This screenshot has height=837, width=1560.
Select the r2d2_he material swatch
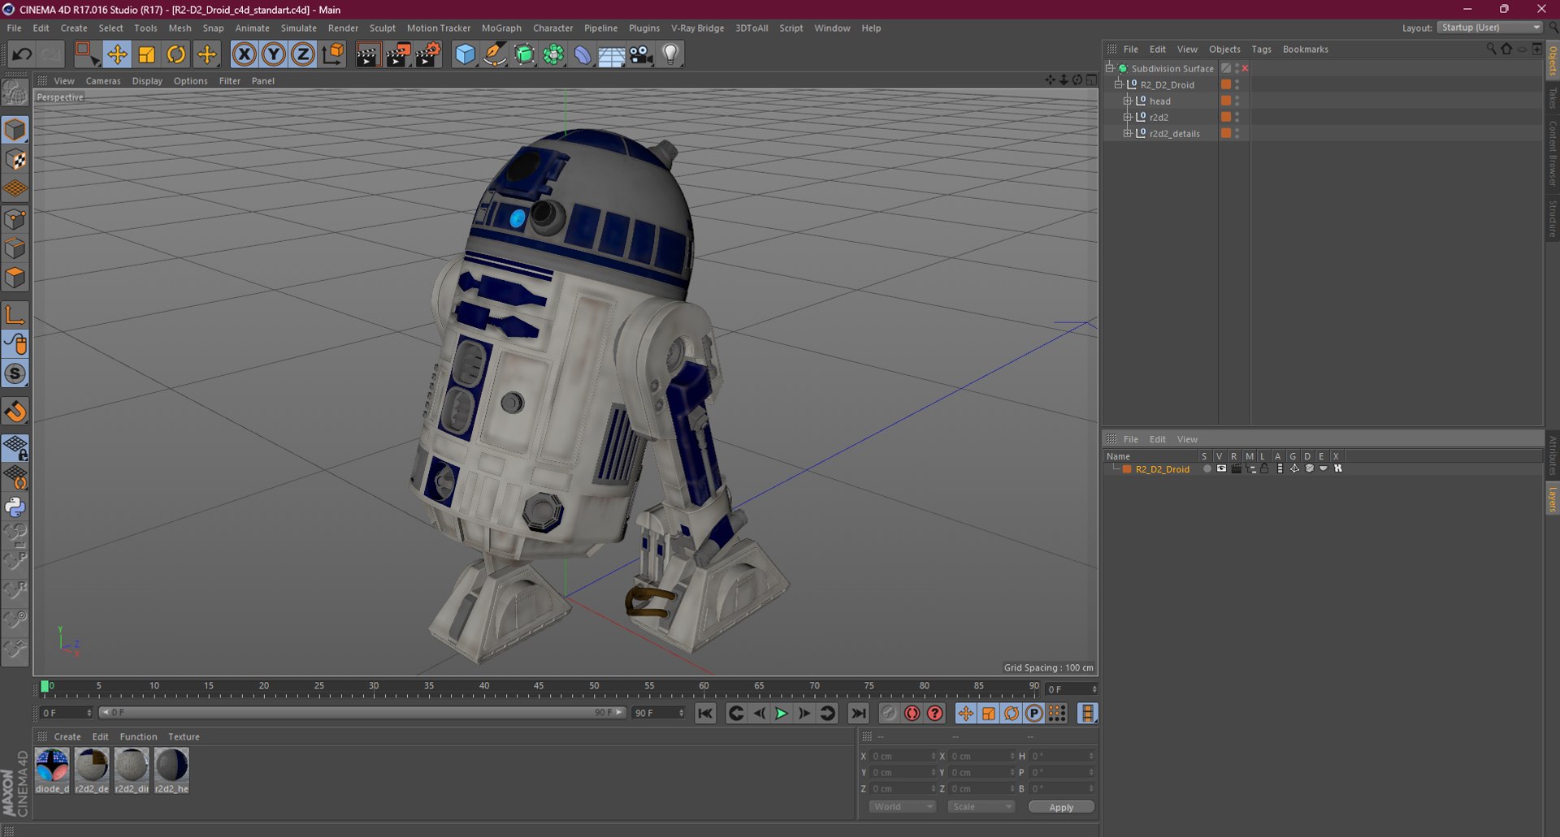(171, 770)
